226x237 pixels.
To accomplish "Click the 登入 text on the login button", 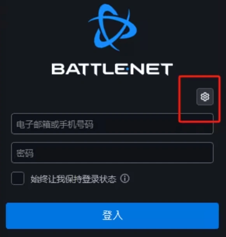I will click(112, 215).
